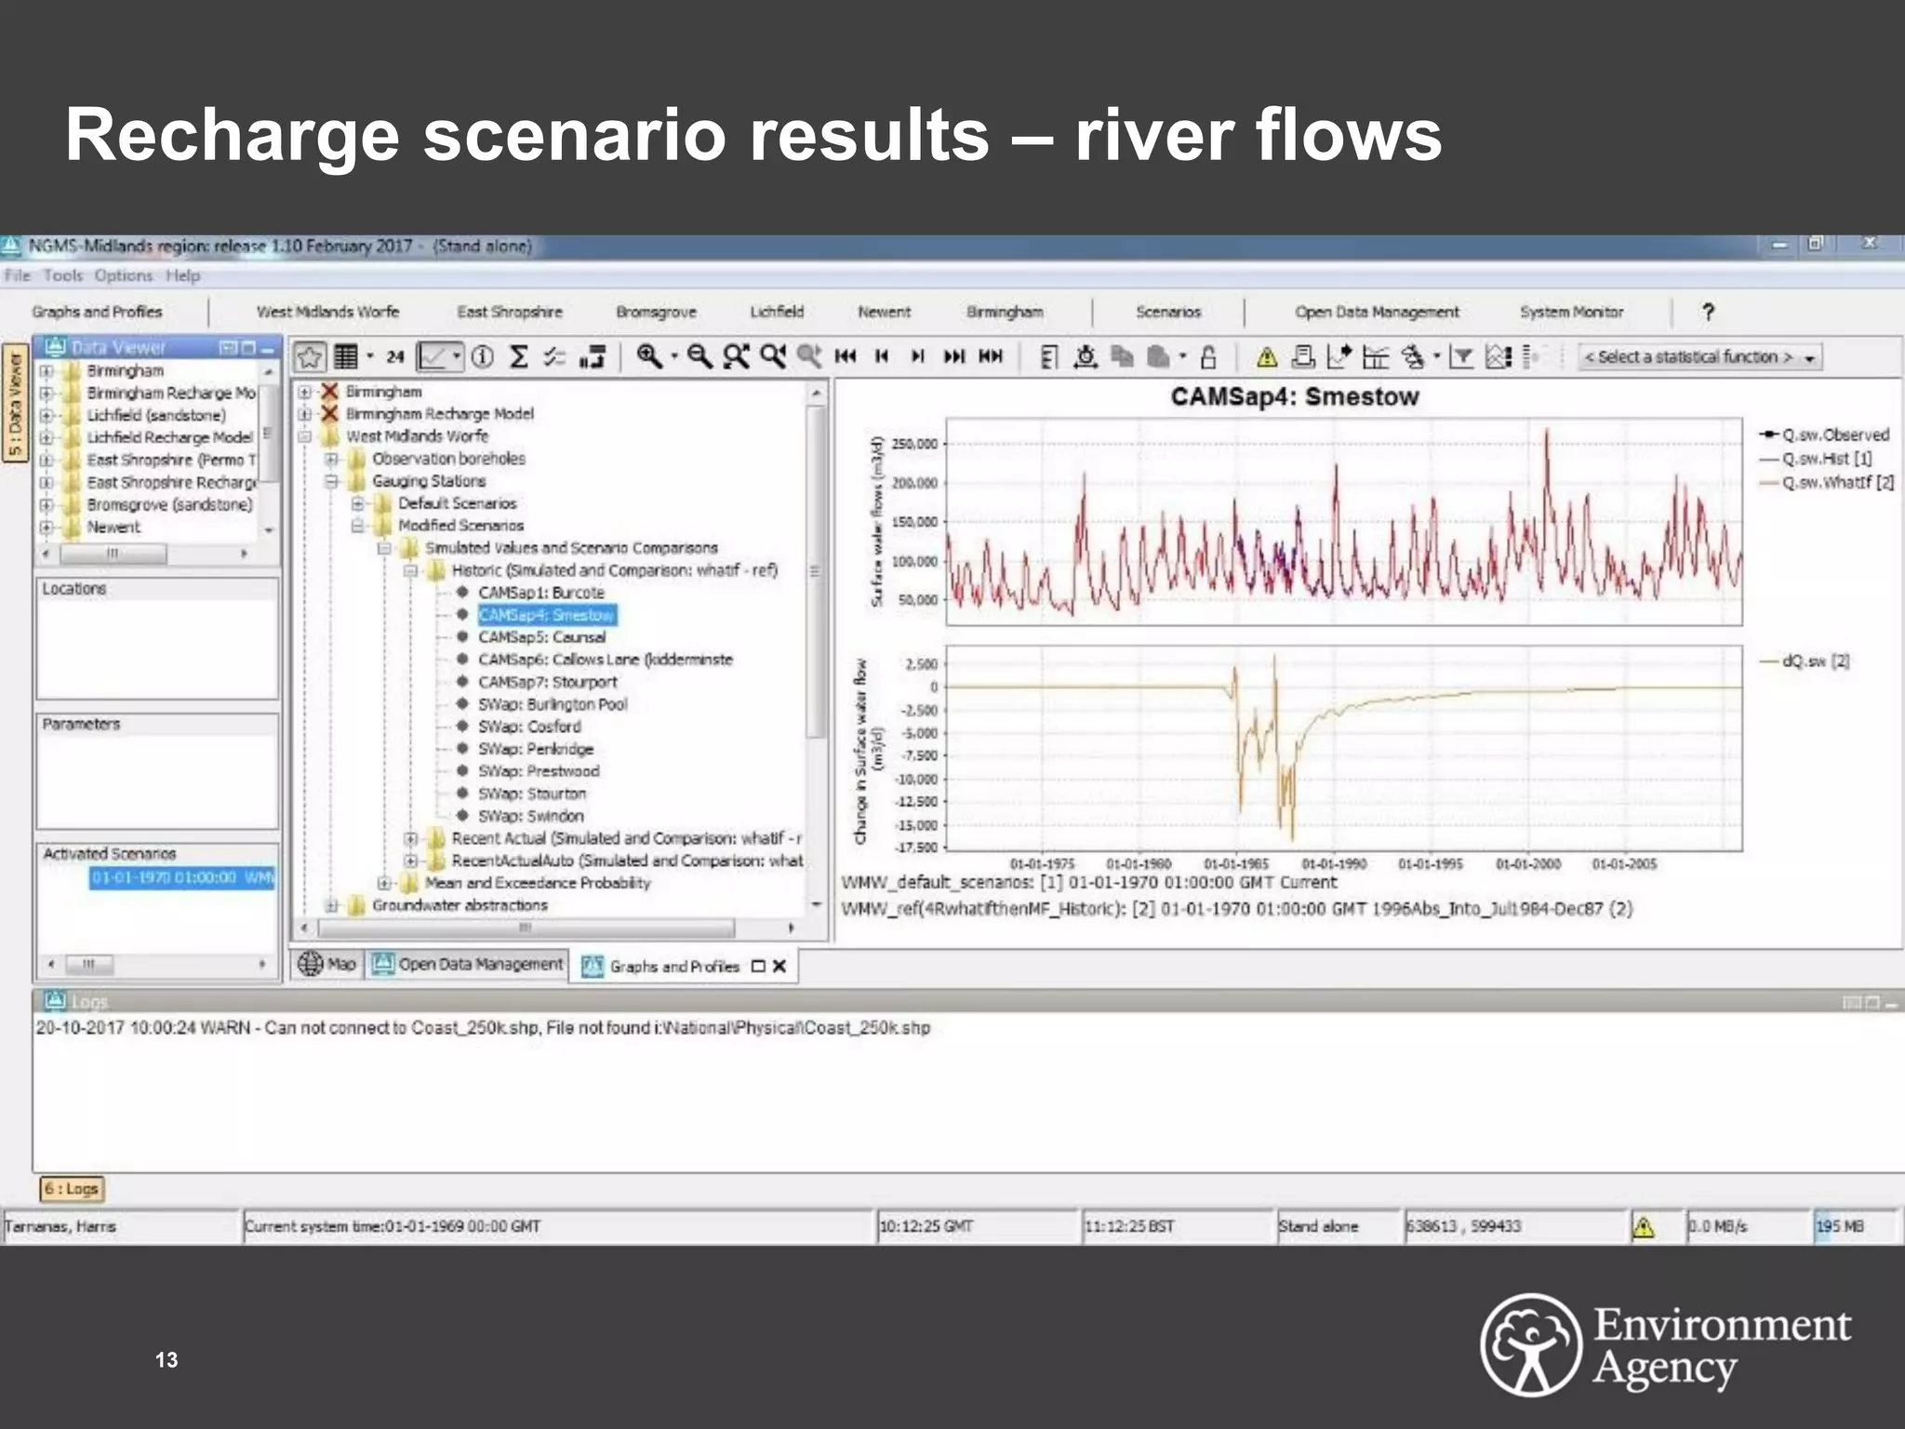Click the copy icon in toolbar

point(1123,356)
